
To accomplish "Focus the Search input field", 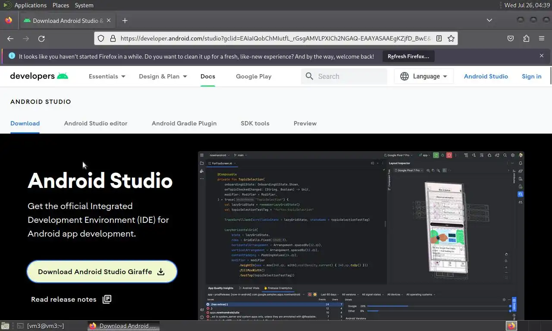I will 344,76.
